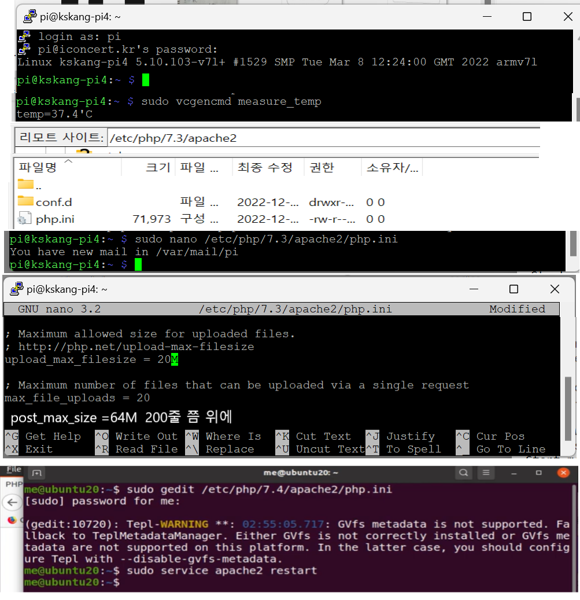580x600 pixels.
Task: Select the php.ini file icon
Action: tap(24, 219)
